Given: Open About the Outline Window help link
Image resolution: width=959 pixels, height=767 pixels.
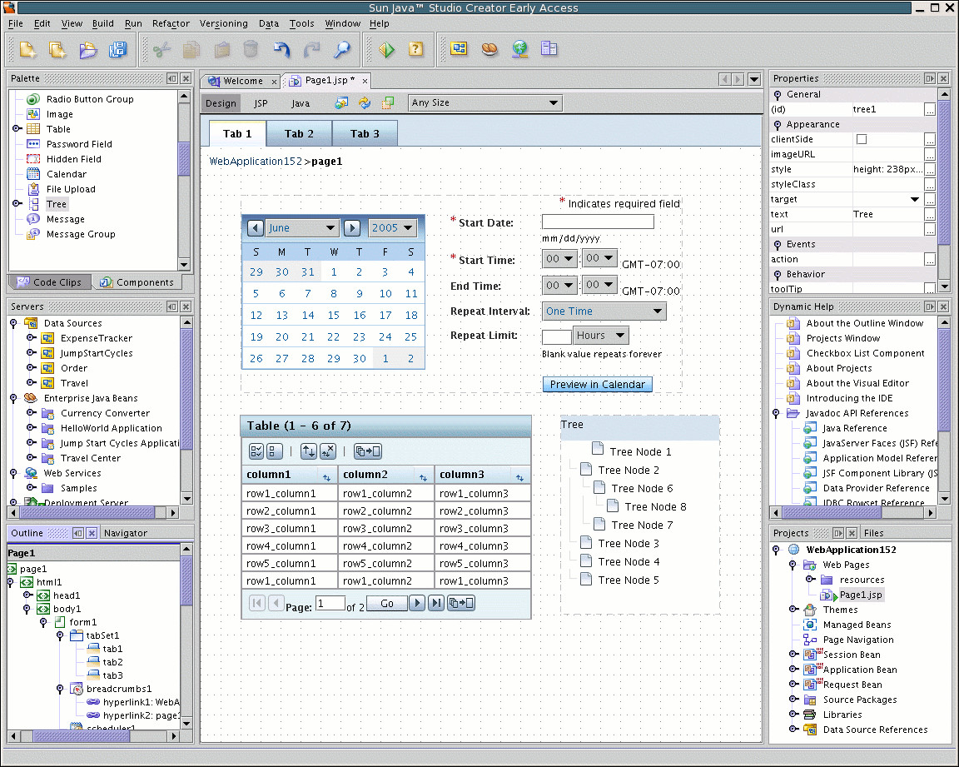Looking at the screenshot, I should tap(864, 323).
